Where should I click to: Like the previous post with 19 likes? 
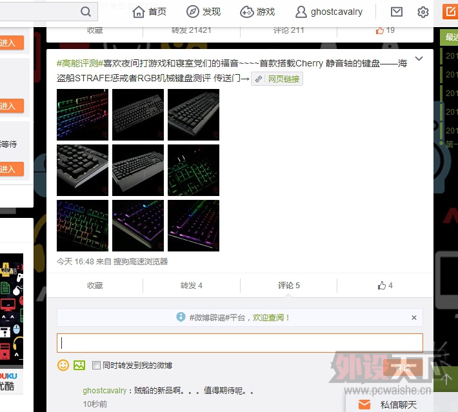385,30
